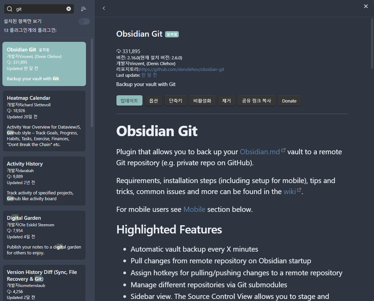Click the 개발자darakah author line

(20, 171)
